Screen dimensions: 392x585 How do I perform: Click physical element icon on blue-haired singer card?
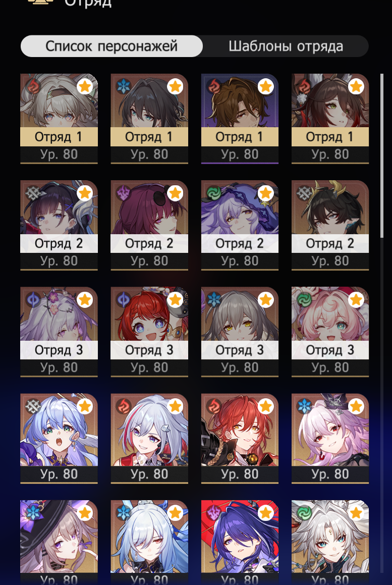(33, 406)
